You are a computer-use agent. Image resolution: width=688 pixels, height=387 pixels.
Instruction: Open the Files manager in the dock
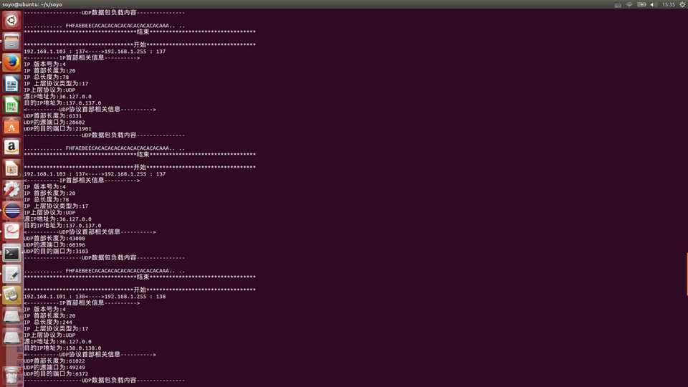click(x=11, y=42)
